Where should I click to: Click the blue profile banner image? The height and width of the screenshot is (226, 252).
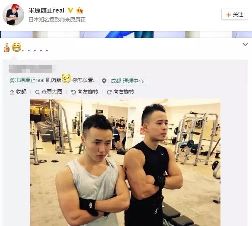(x=126, y=35)
